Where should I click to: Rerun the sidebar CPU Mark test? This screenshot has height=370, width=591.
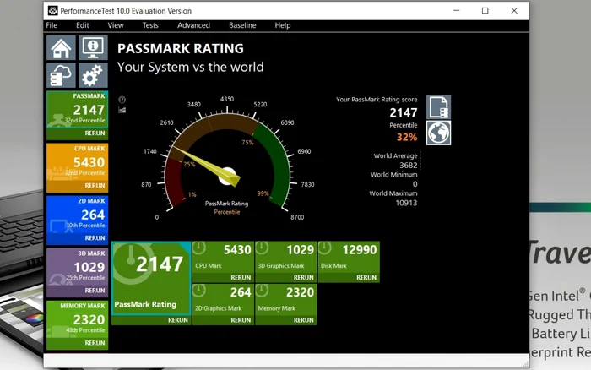click(95, 186)
